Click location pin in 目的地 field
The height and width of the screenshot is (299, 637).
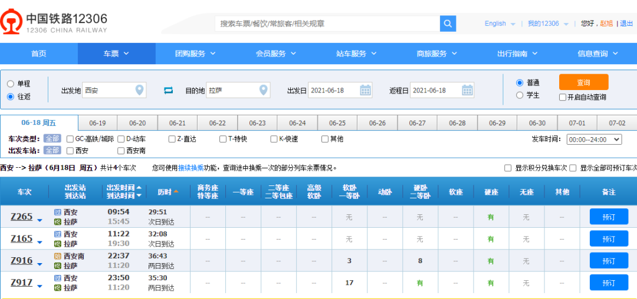pos(264,90)
